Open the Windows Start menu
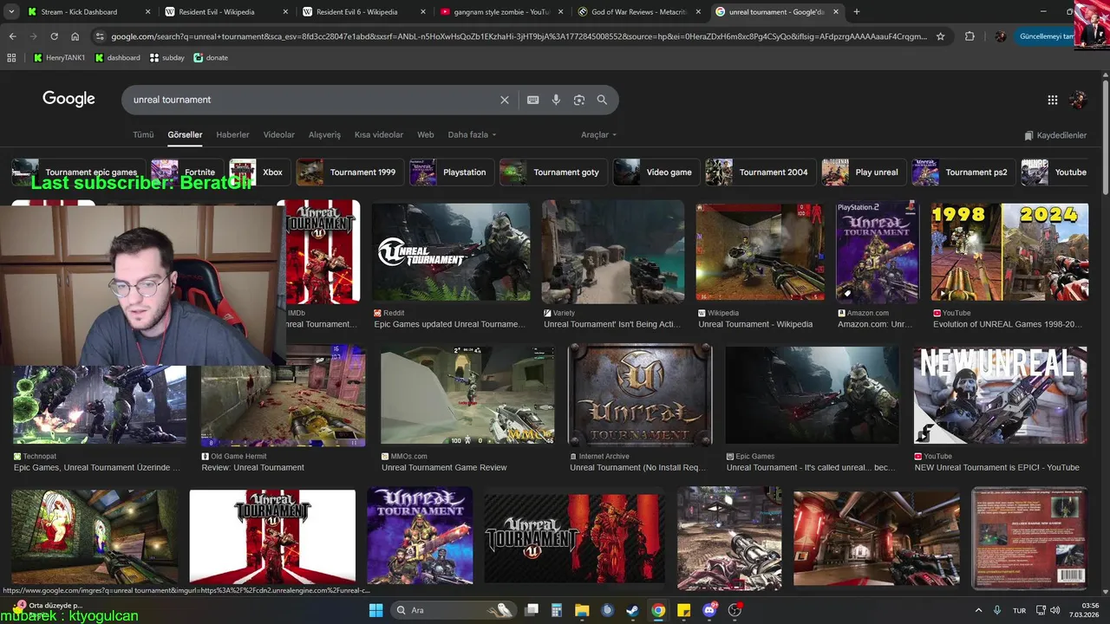This screenshot has height=624, width=1110. [375, 610]
